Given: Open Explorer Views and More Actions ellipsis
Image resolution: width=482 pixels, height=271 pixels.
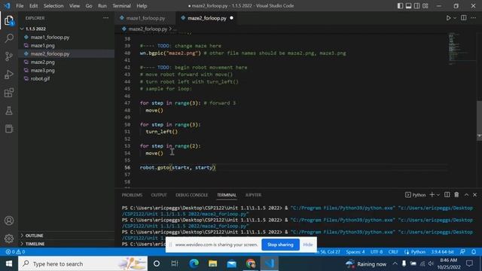Looking at the screenshot, I should pos(105,18).
